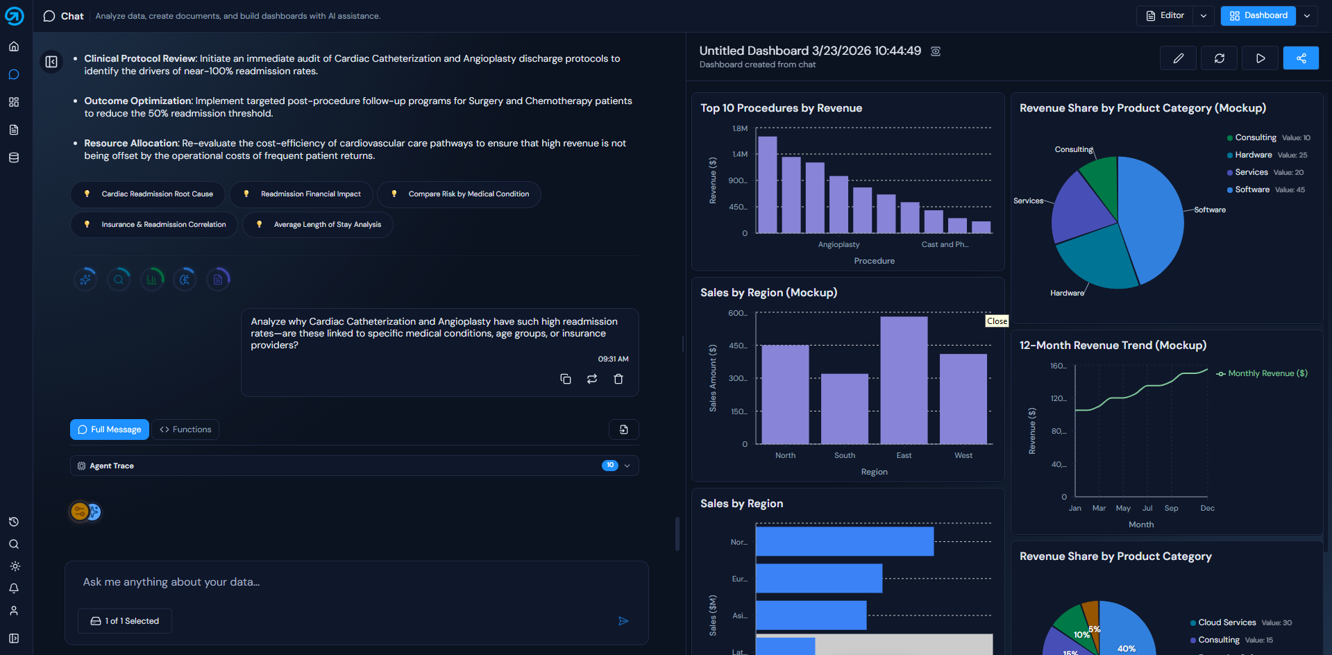Switch to the Functions tab
Image resolution: width=1332 pixels, height=655 pixels.
[185, 429]
